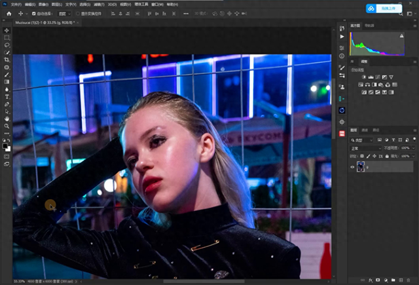The width and height of the screenshot is (419, 285).
Task: Switch to the Channels tab
Action: coord(365,130)
